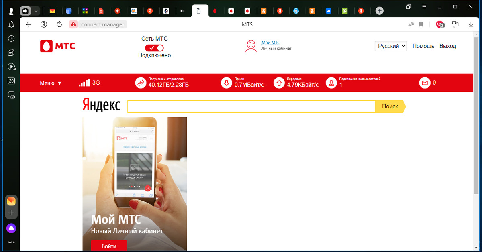The height and width of the screenshot is (252, 482).
Task: Switch to the yellow mail envelope tab
Action: (52, 11)
